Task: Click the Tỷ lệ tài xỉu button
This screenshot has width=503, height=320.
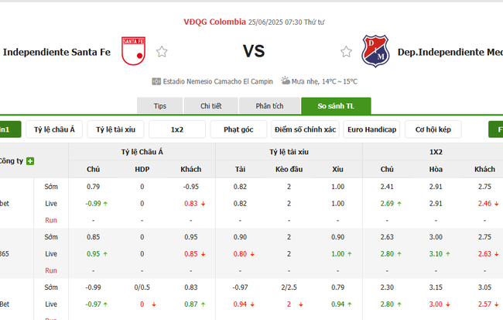Action: tap(116, 129)
